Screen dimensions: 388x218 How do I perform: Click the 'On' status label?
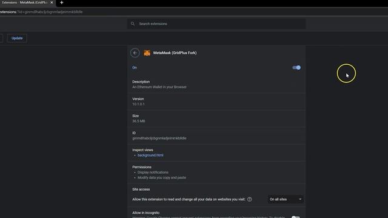coord(135,67)
